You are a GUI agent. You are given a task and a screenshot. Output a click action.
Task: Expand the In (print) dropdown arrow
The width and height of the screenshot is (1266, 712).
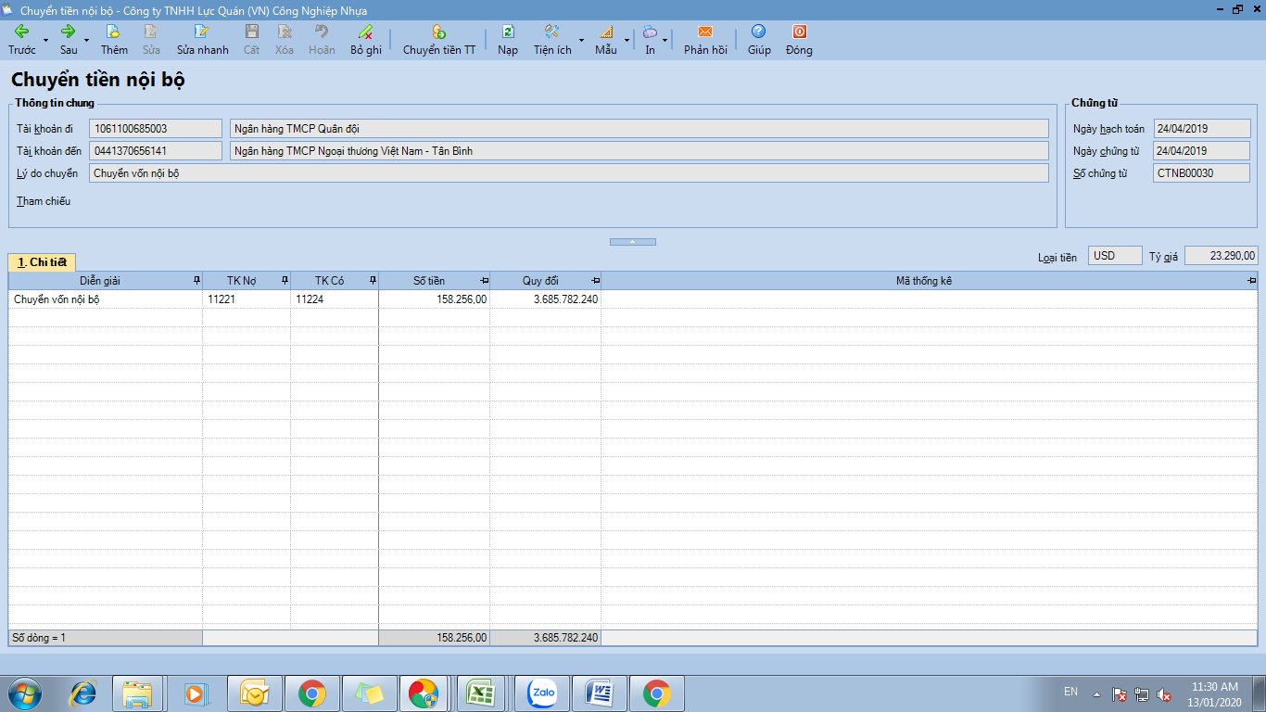(x=665, y=40)
